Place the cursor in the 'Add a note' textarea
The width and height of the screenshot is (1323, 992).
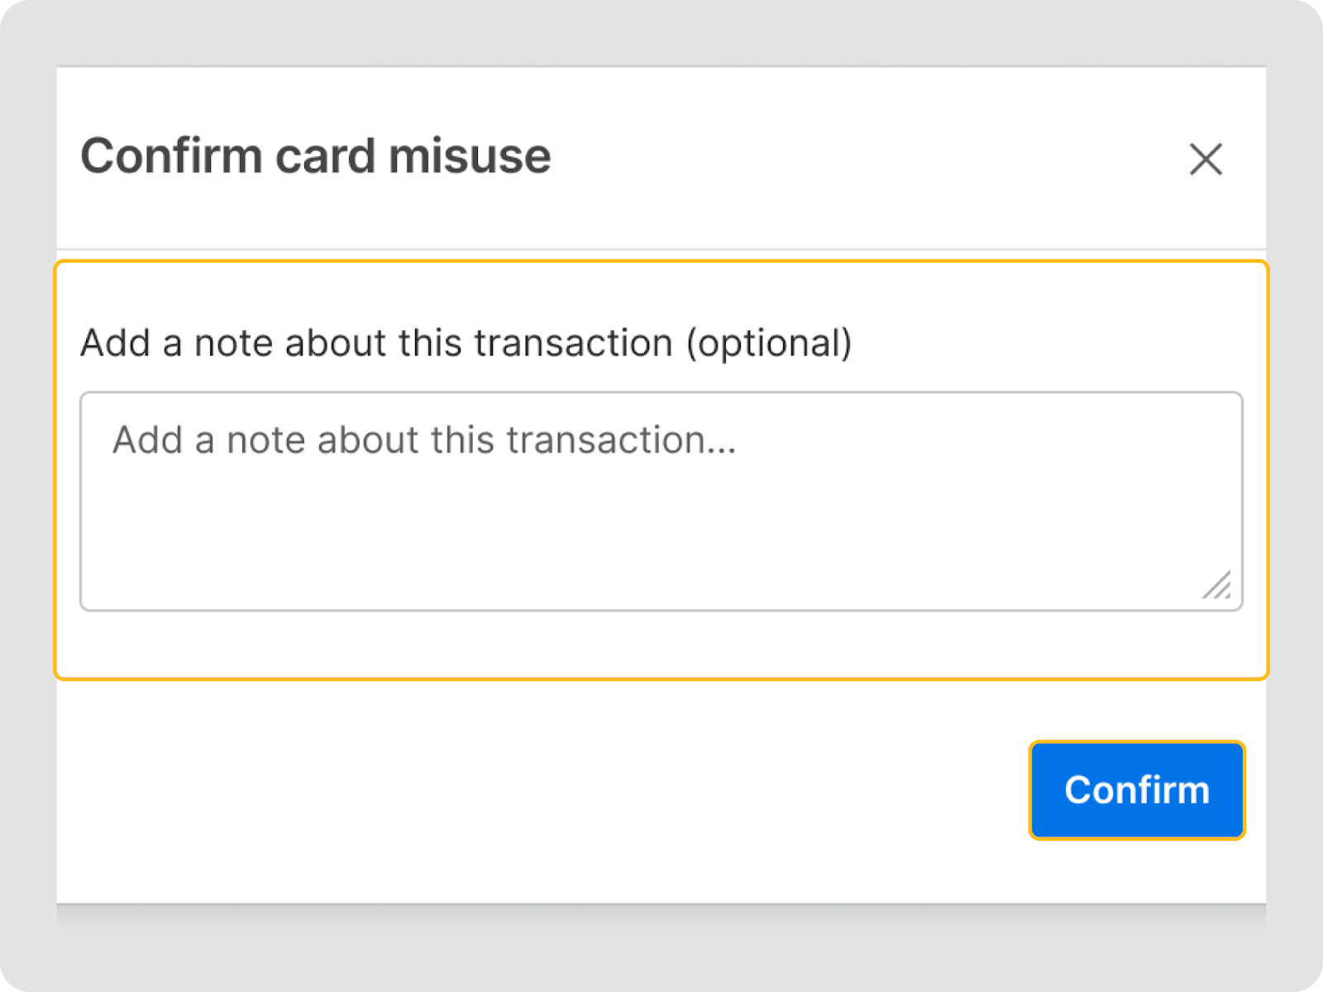[661, 501]
